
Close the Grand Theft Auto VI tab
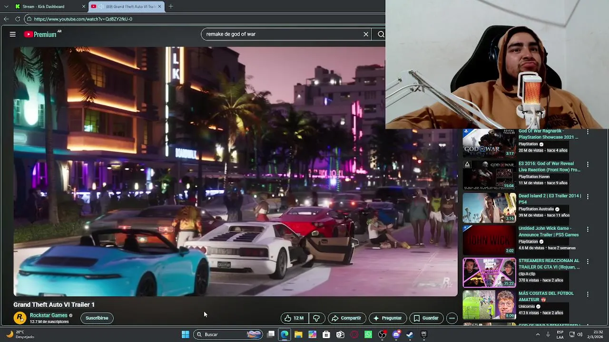(160, 7)
